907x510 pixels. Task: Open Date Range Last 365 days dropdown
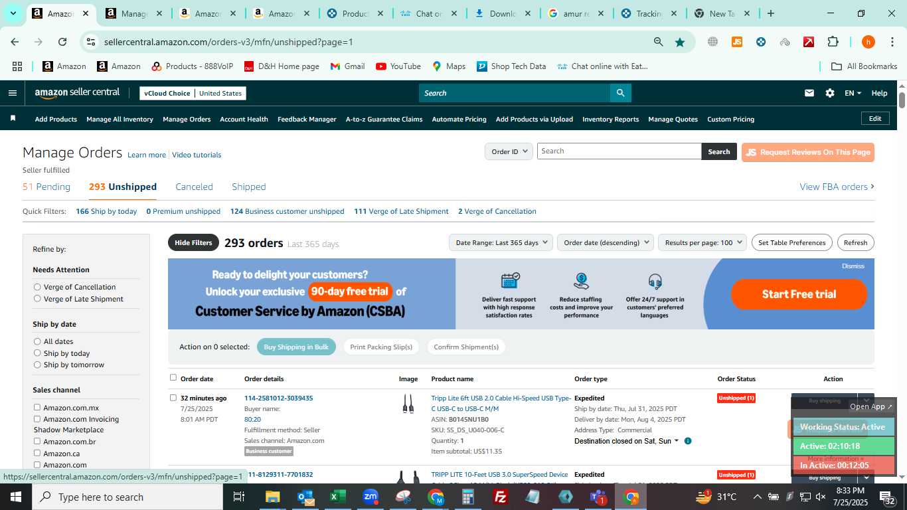point(501,242)
